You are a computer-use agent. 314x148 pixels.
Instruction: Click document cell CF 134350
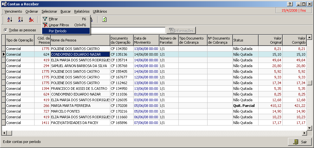tap(122, 49)
